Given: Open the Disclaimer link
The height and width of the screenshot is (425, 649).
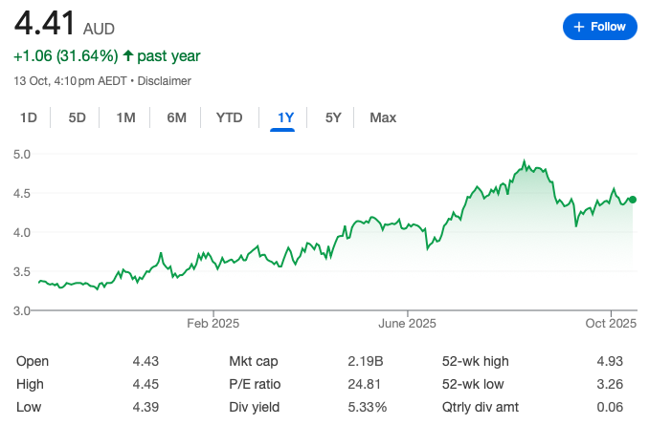Looking at the screenshot, I should 167,81.
